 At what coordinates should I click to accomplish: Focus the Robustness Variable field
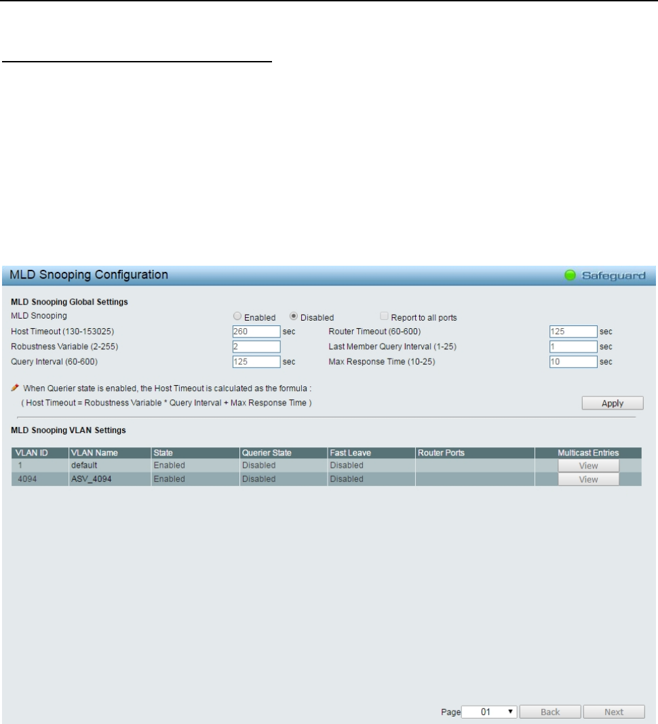tap(256, 347)
